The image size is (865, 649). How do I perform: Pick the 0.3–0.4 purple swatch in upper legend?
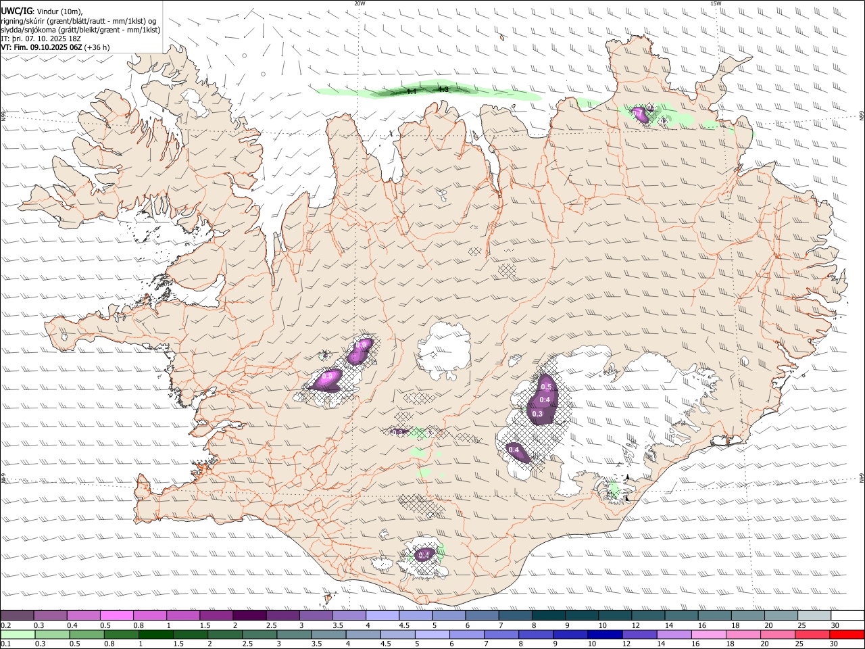50,616
